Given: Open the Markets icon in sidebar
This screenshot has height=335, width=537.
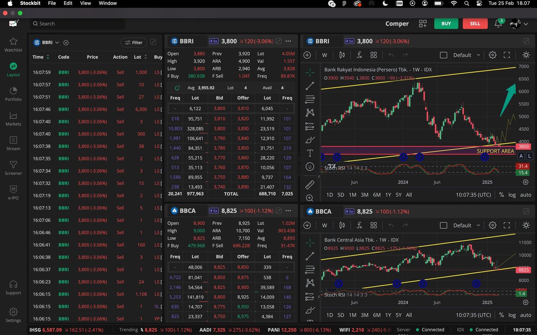Looking at the screenshot, I should 13,116.
